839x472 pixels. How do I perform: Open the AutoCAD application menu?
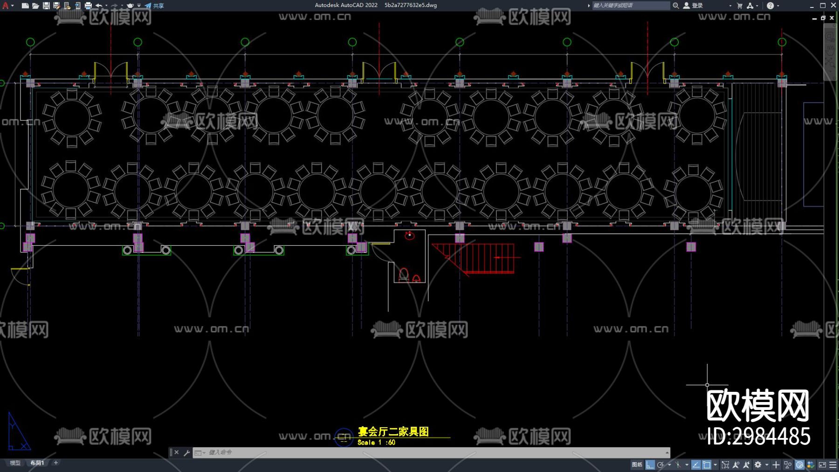pos(6,6)
